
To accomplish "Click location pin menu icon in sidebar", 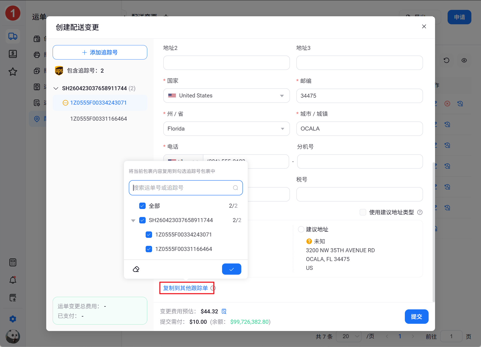I will pyautogui.click(x=37, y=119).
